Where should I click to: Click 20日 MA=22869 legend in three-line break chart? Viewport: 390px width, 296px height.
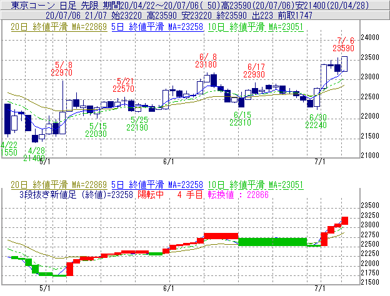59,185
